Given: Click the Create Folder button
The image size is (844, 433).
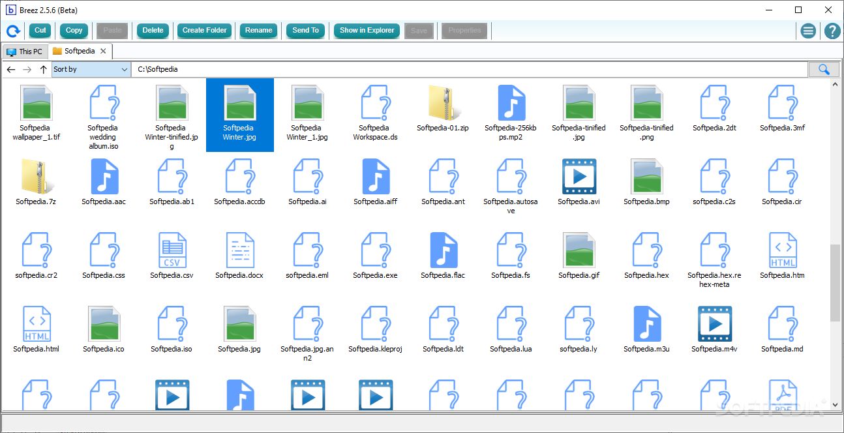Looking at the screenshot, I should [205, 31].
